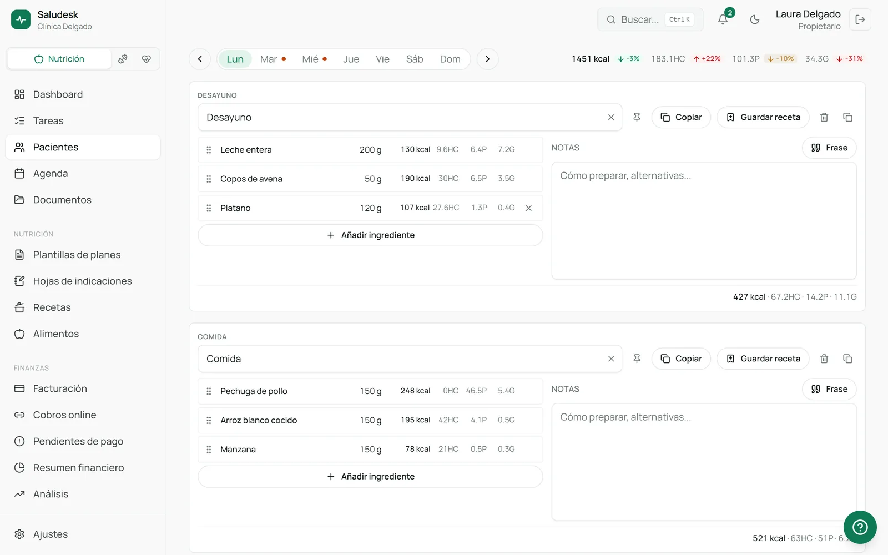Go to the previous week
Screen dimensions: 888x555
pos(200,59)
